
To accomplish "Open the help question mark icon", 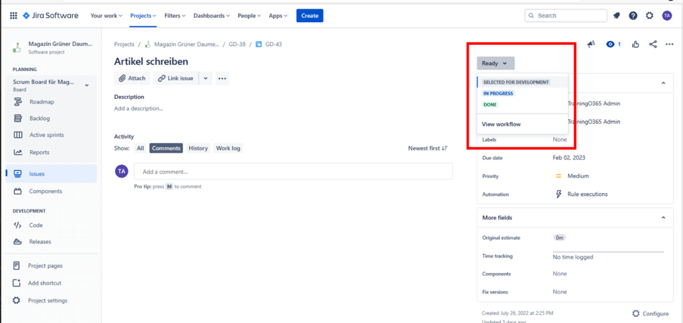I will coord(633,16).
